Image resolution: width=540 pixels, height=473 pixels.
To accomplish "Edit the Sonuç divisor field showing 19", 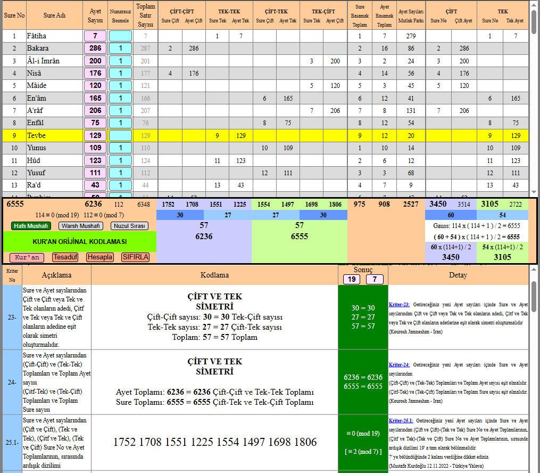I will click(x=352, y=279).
